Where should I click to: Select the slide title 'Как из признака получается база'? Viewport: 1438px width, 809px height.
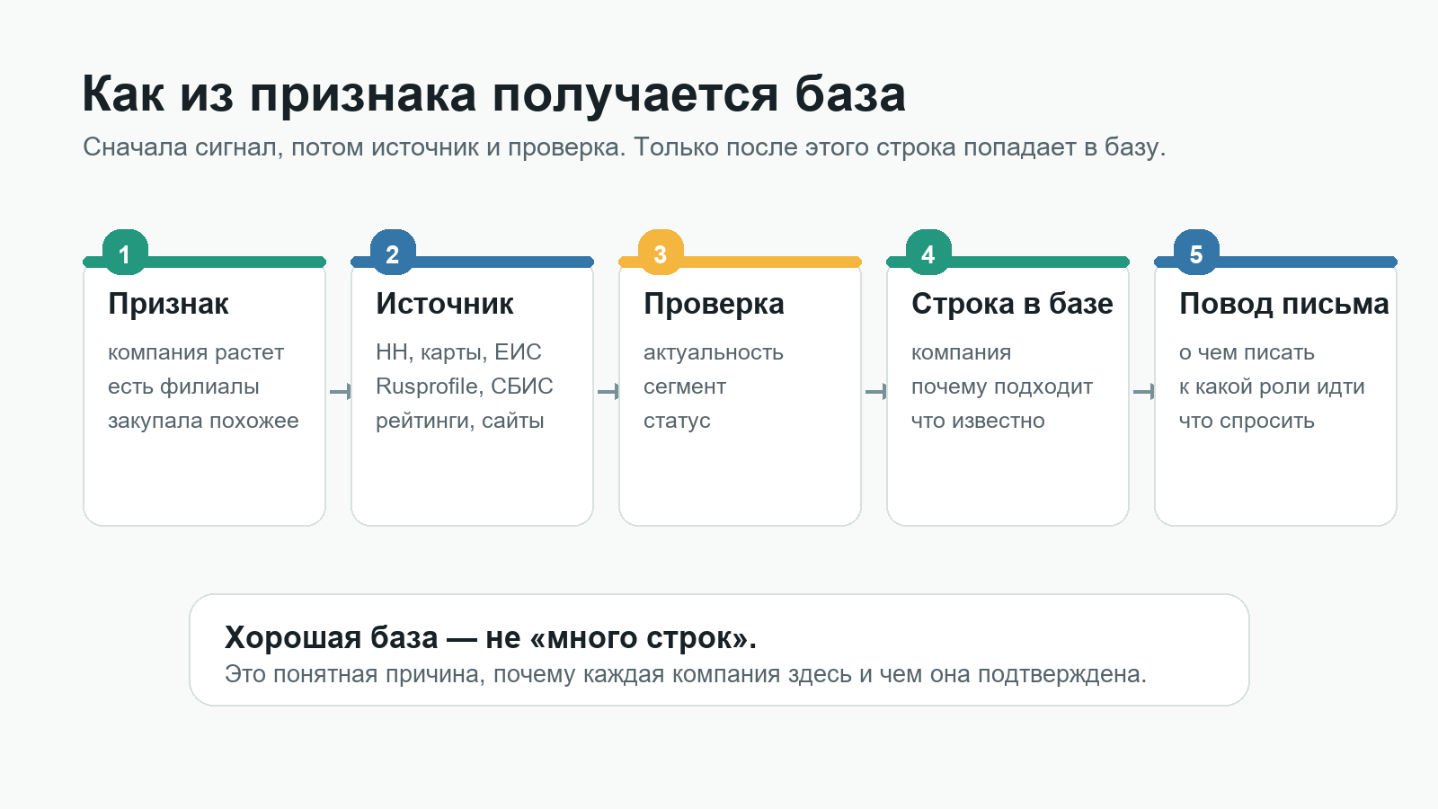pos(494,94)
